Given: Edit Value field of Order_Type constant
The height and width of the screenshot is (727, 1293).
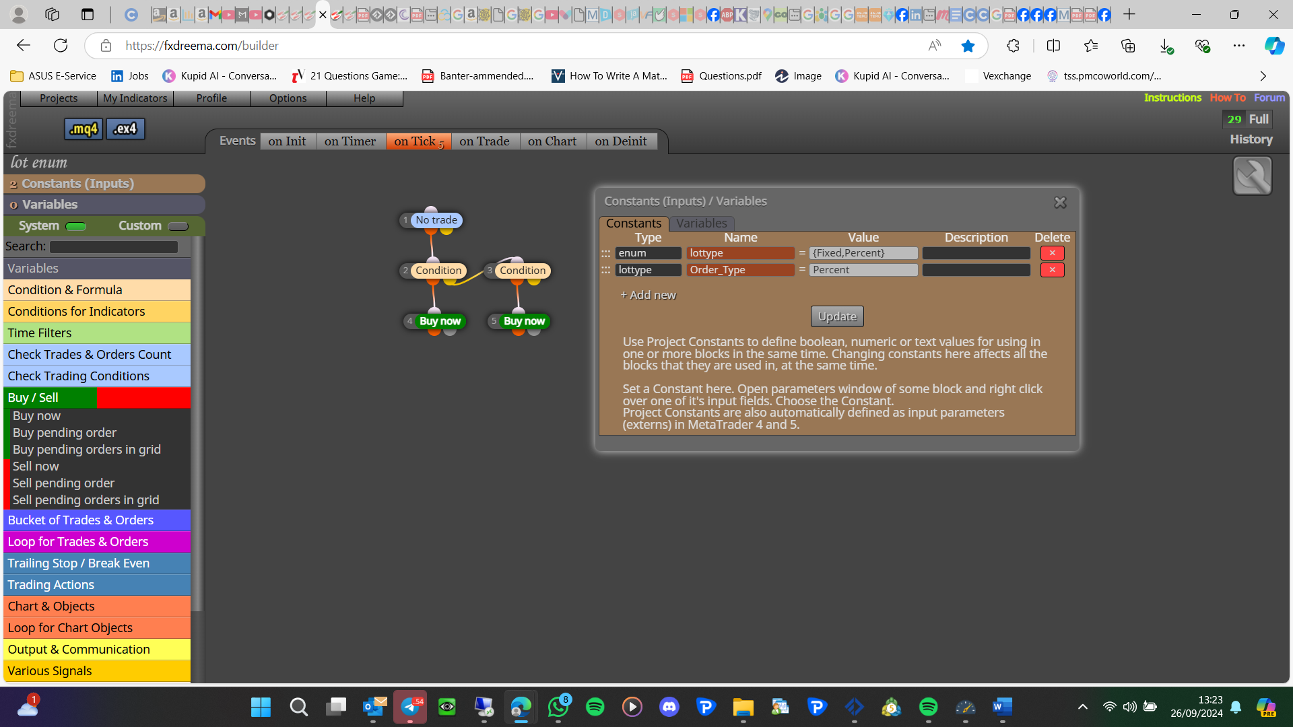Looking at the screenshot, I should tap(863, 270).
